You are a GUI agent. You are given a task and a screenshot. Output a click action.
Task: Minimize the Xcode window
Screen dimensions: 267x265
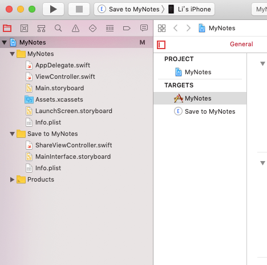coord(21,9)
